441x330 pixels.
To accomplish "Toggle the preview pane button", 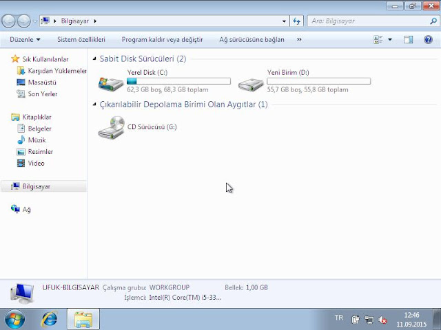I will [408, 40].
